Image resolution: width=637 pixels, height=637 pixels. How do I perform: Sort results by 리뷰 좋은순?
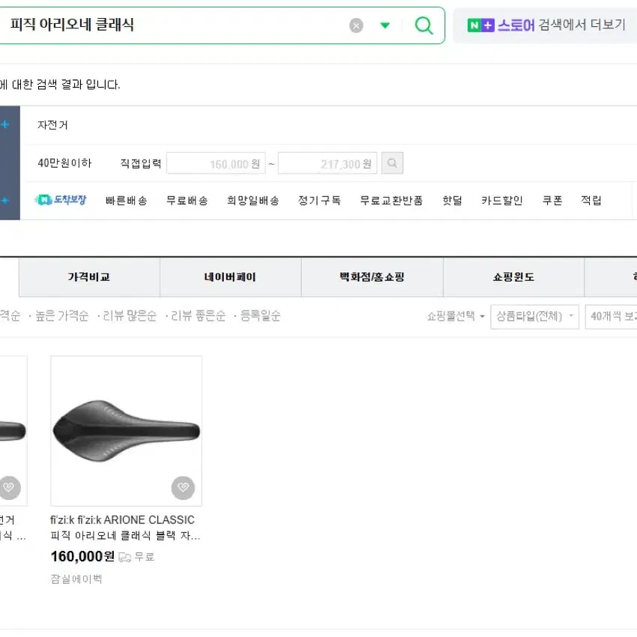pos(199,316)
